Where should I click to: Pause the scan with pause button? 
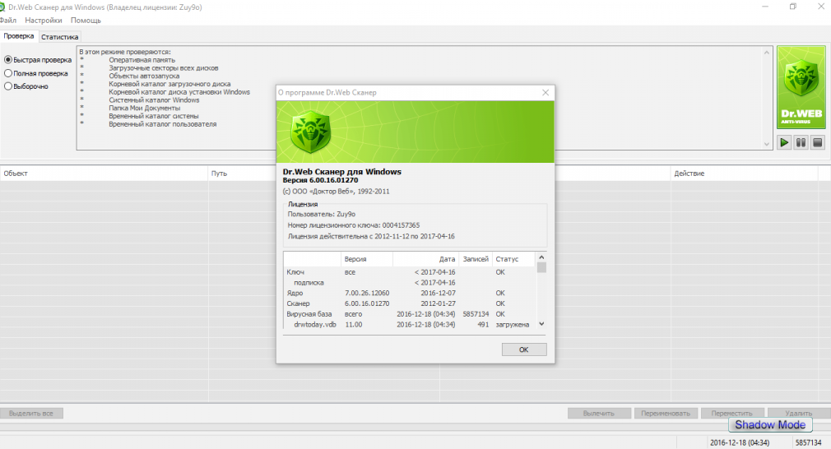tap(801, 142)
